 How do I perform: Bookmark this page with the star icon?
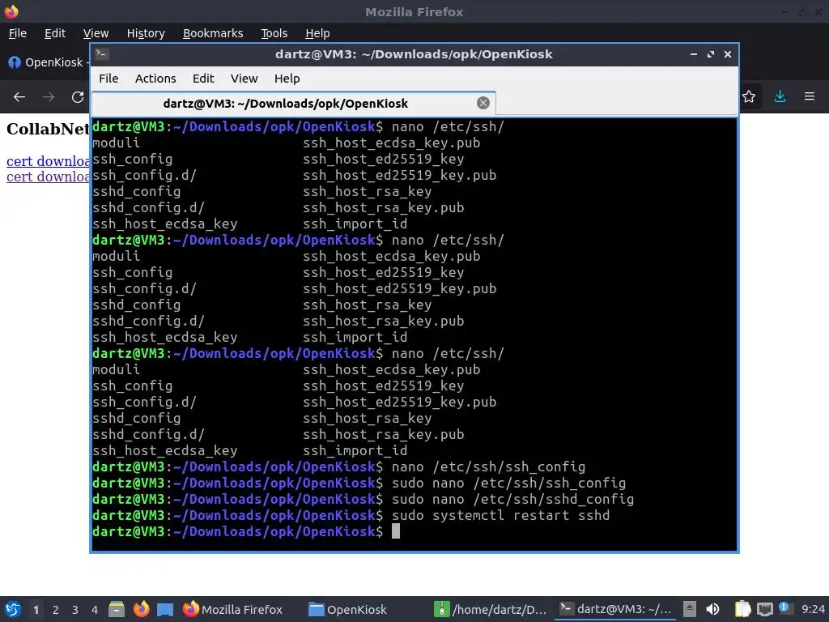click(749, 96)
